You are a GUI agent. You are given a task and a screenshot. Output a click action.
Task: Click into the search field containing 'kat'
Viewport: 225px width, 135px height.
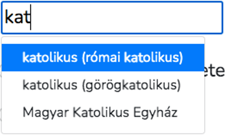[112, 18]
